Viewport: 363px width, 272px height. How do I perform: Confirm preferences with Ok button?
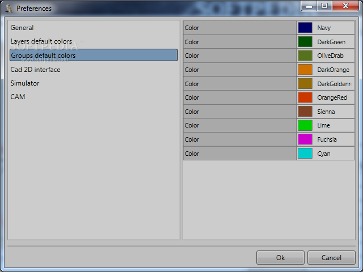[x=280, y=257]
